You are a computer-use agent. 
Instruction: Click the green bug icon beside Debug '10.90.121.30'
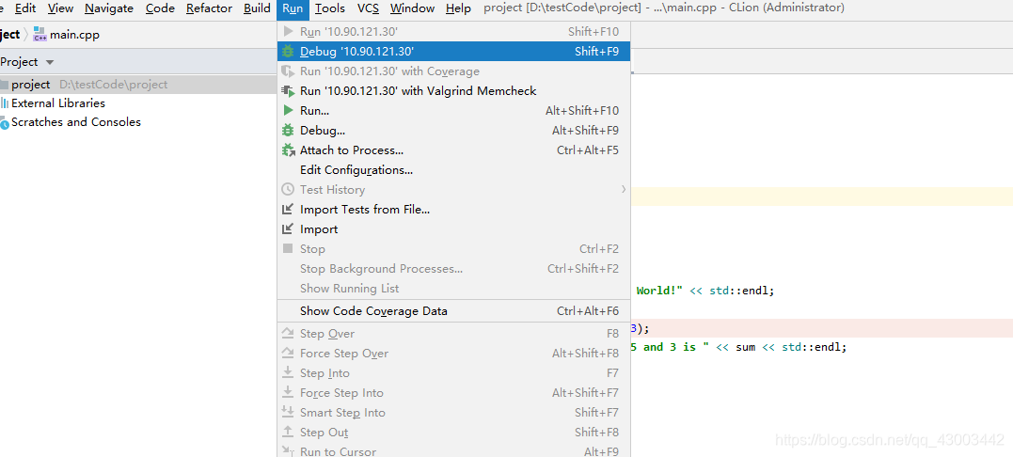[x=288, y=52]
